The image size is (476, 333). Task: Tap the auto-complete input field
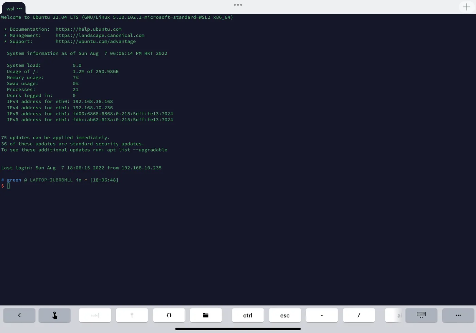click(95, 315)
